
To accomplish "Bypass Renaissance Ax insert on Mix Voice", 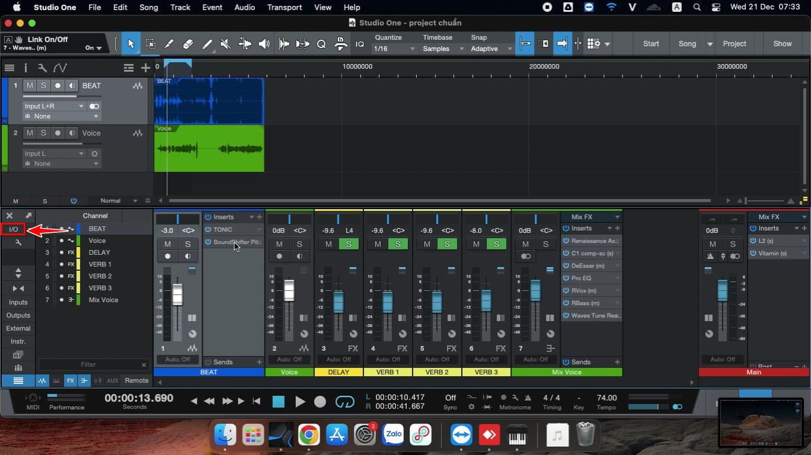I will coord(566,241).
